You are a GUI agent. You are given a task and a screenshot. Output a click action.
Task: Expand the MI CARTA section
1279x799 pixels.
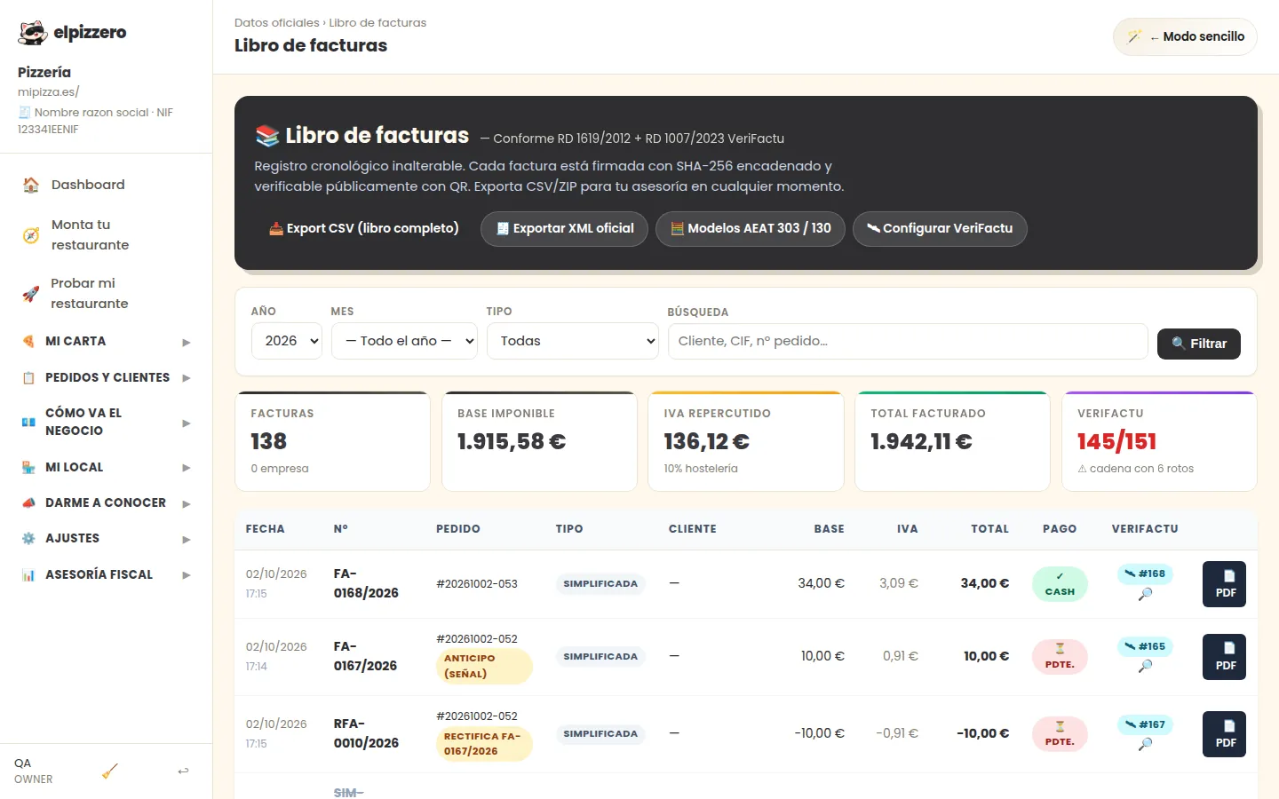[107, 341]
